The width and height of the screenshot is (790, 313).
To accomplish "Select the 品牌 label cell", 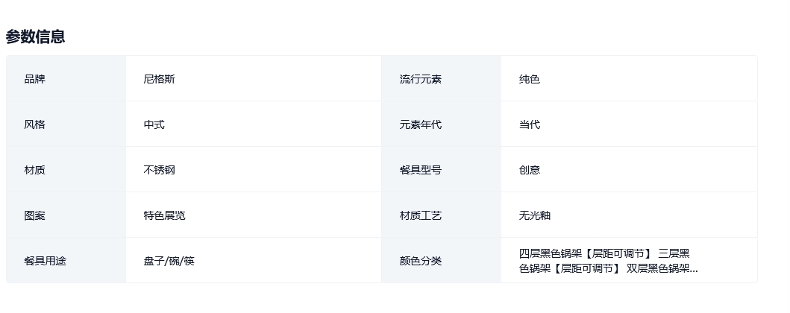I will tap(34, 79).
